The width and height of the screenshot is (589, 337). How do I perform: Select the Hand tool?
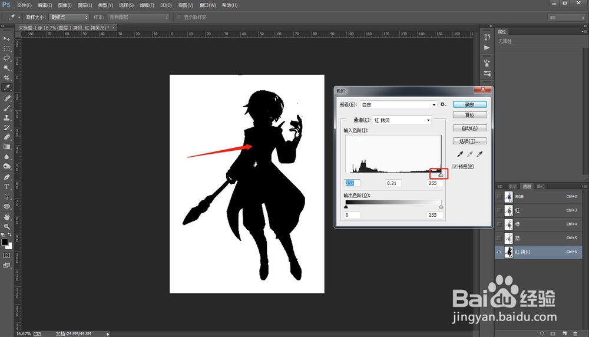(x=6, y=217)
